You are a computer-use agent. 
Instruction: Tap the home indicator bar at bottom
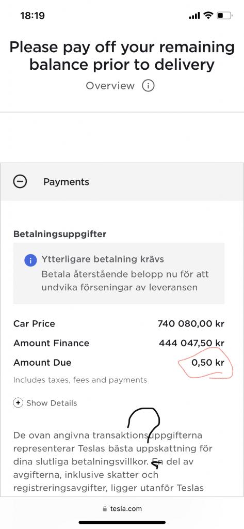click(x=122, y=523)
